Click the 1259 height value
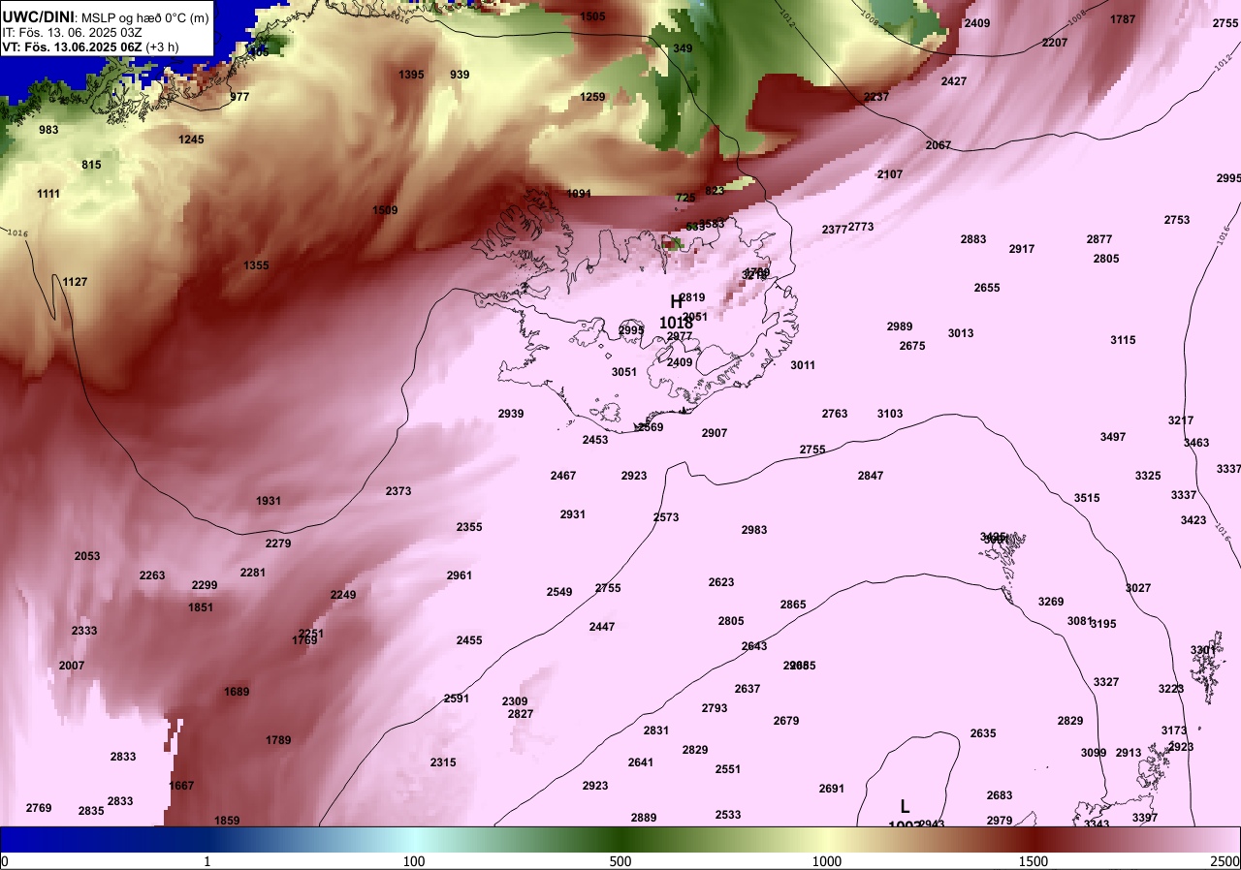Viewport: 1241px width, 870px height. 592,97
